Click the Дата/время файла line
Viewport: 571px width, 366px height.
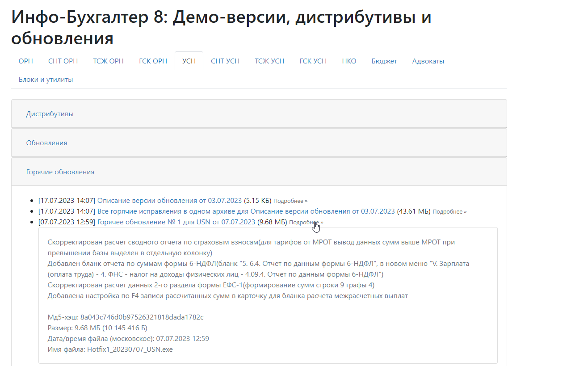click(x=128, y=339)
